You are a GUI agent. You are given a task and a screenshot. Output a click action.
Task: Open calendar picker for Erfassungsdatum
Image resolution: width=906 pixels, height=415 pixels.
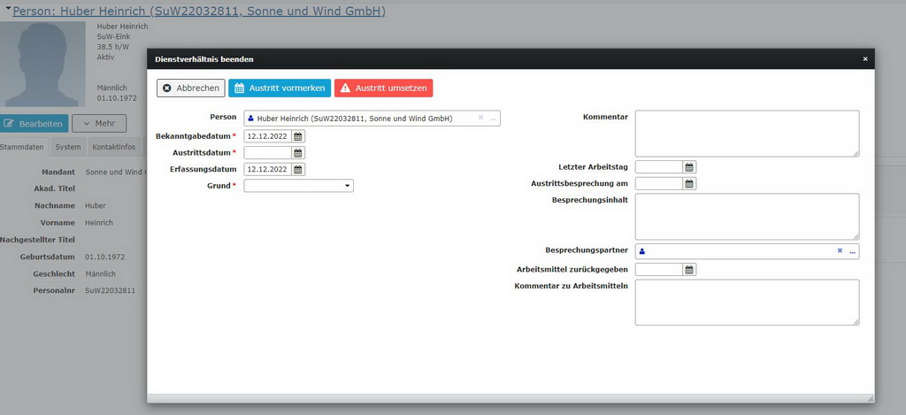point(298,169)
